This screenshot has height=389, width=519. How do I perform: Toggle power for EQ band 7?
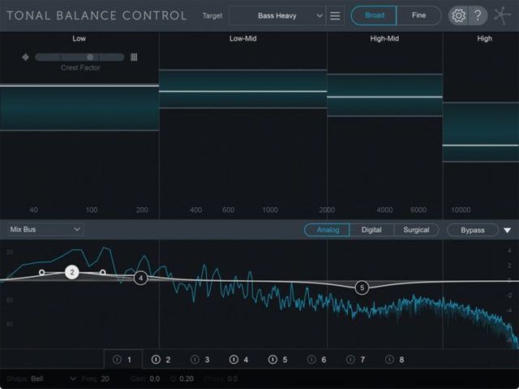click(x=350, y=360)
